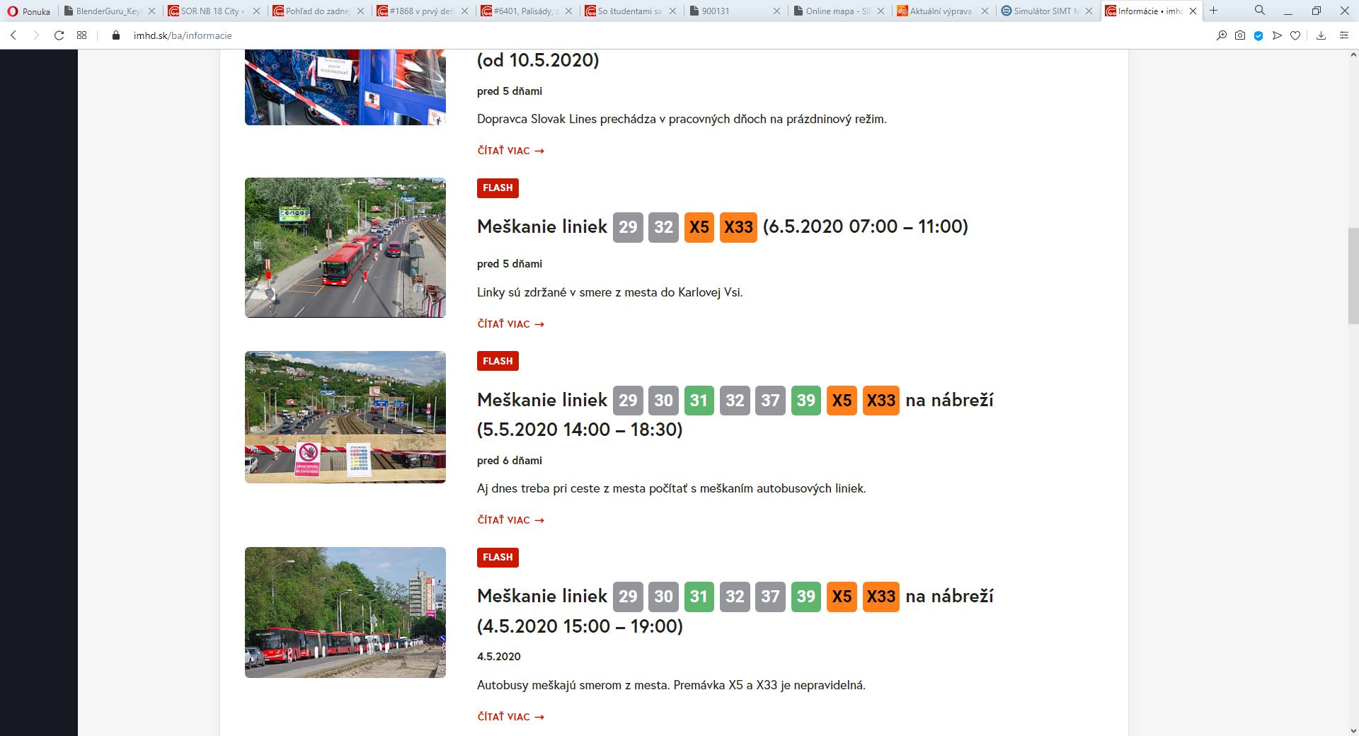Open headline for 6.5.2020 line delays

[x=542, y=227]
